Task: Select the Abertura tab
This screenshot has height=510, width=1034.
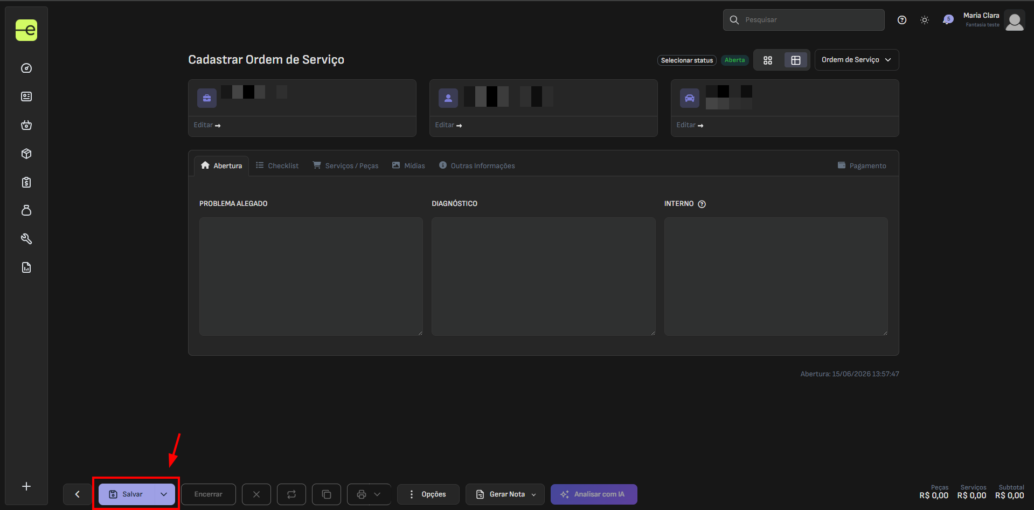Action: (x=221, y=166)
